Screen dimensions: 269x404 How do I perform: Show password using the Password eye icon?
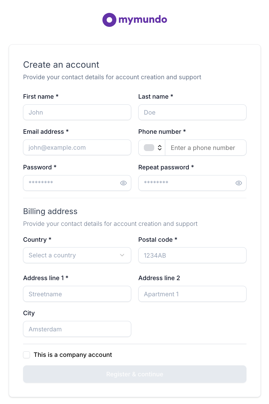coord(124,183)
